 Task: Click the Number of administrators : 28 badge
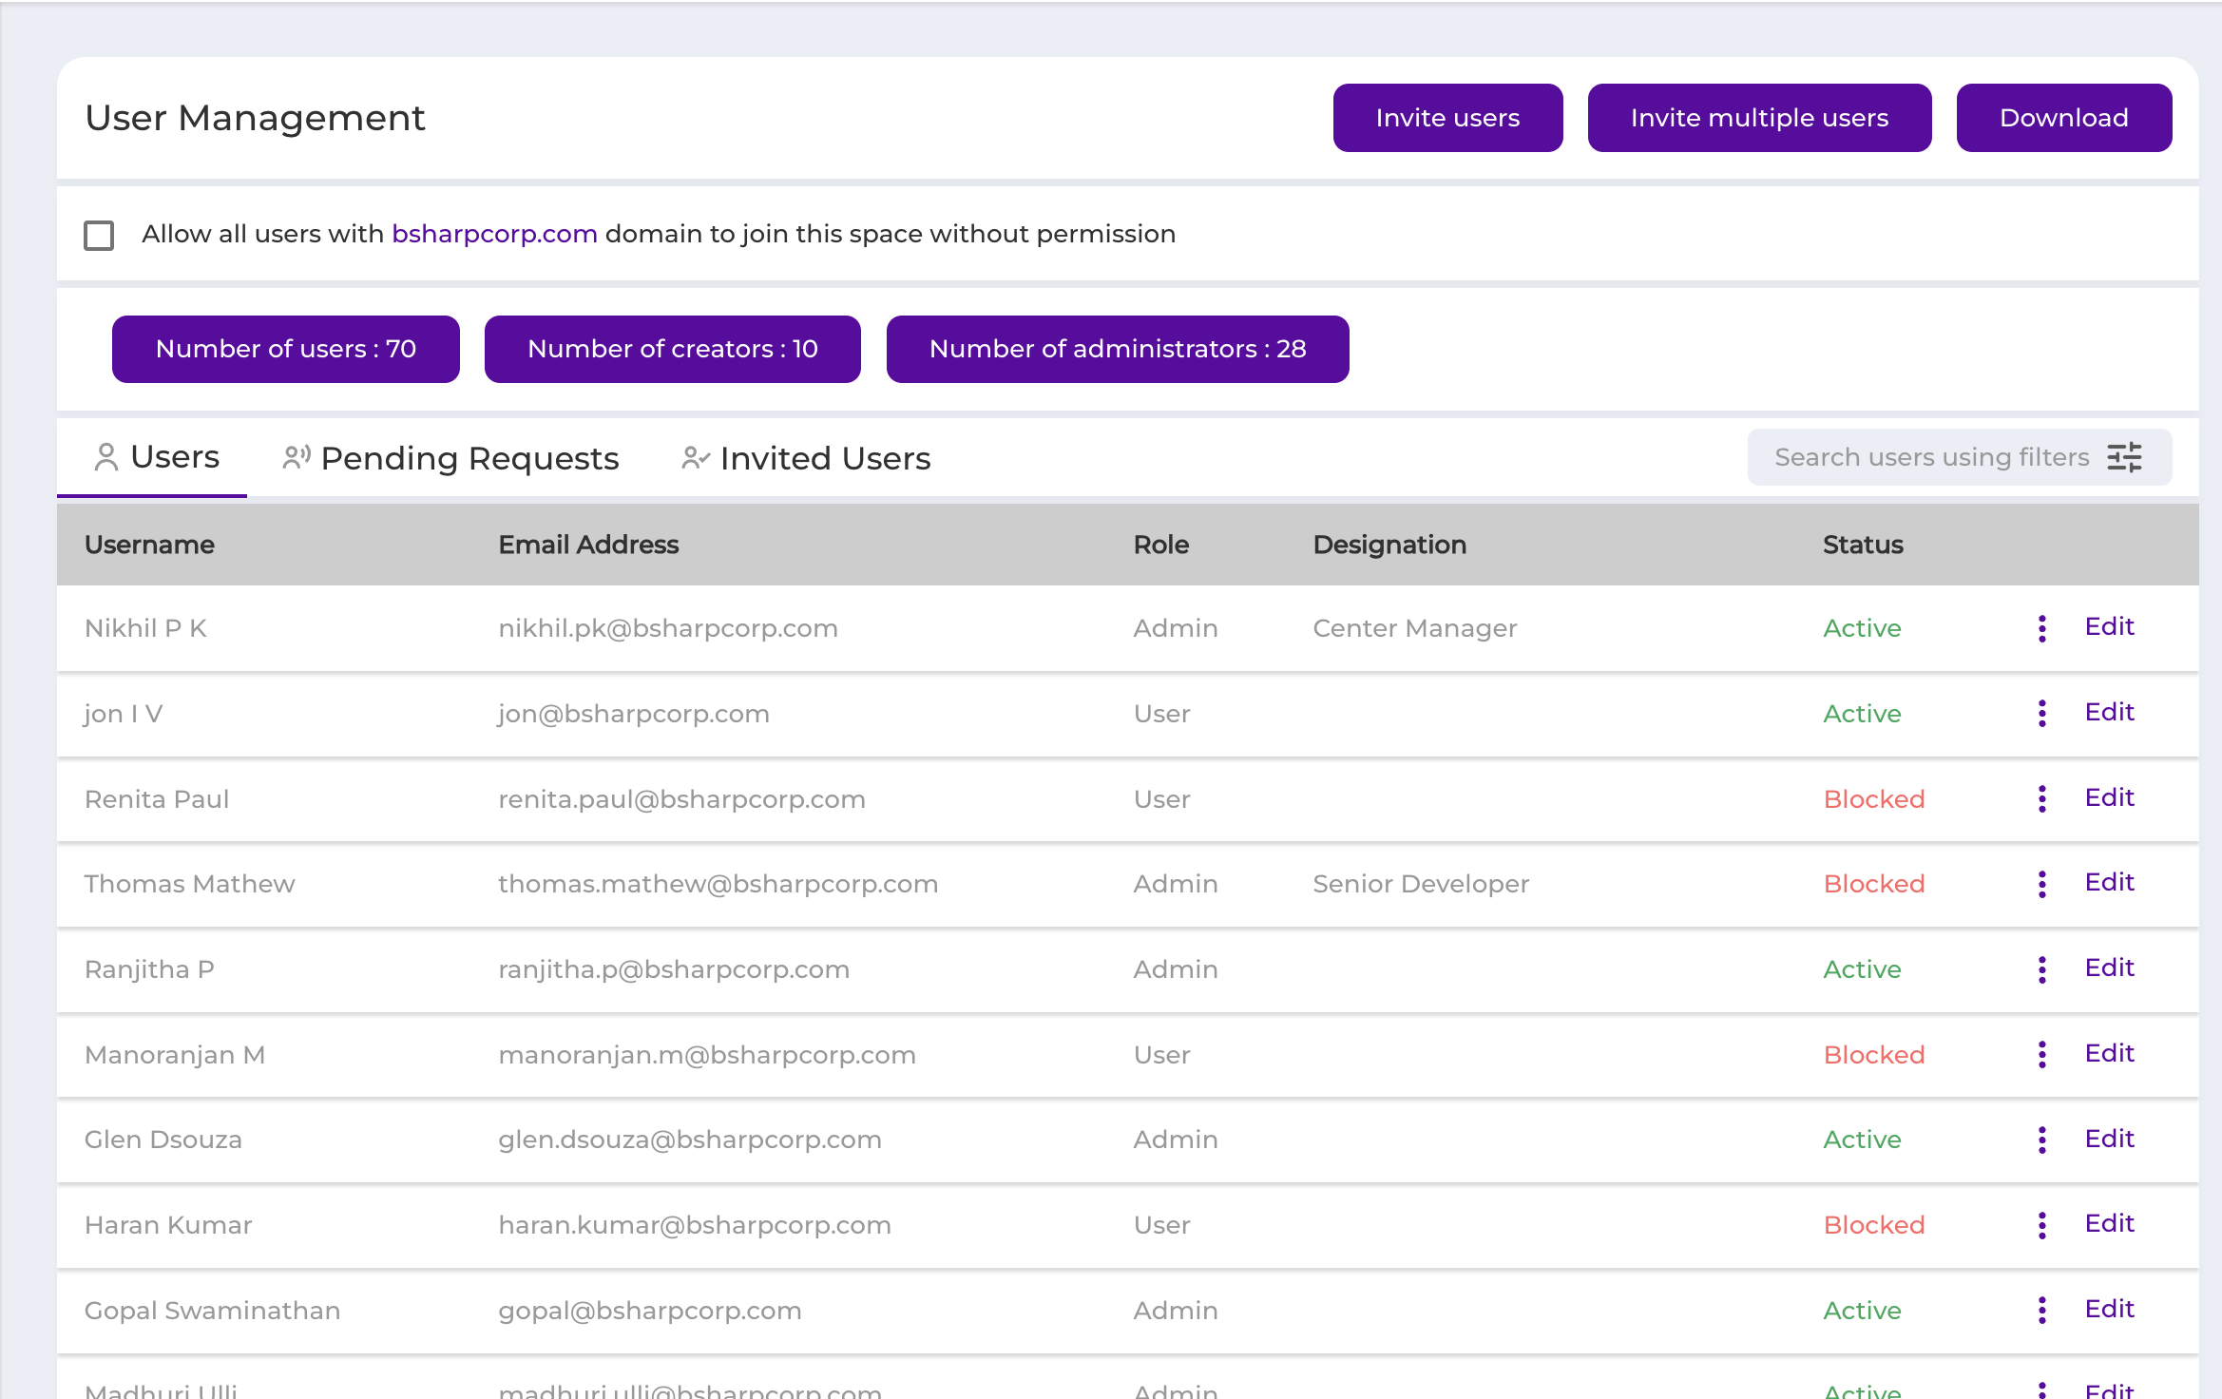(1118, 349)
